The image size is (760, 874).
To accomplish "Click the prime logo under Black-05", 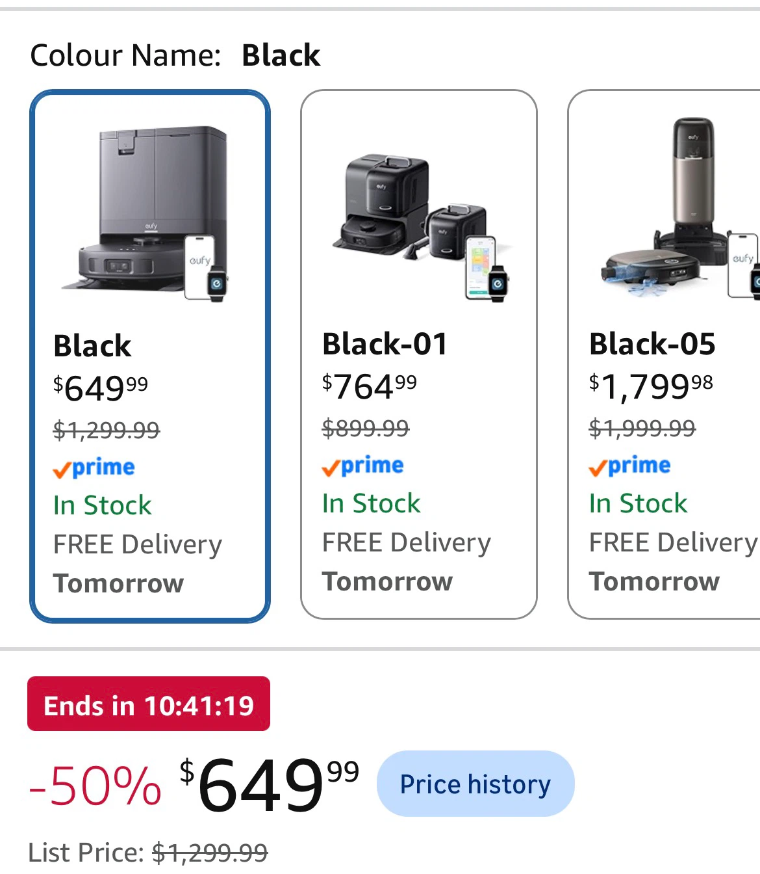I will [629, 466].
